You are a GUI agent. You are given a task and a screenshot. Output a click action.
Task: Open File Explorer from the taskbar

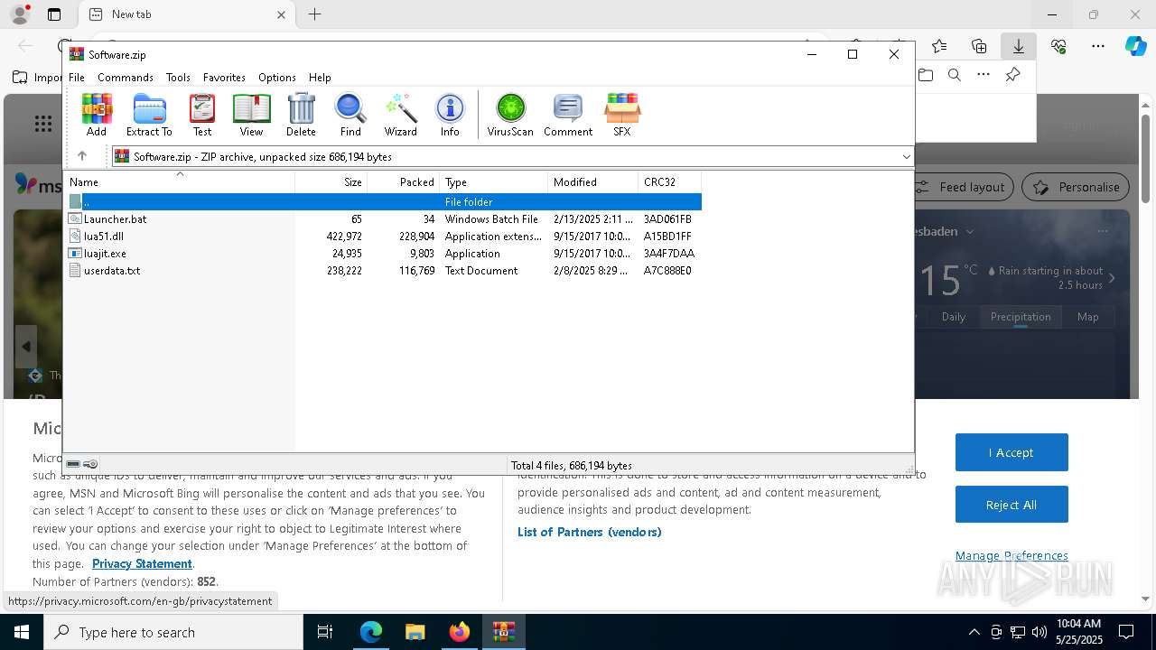pos(415,632)
